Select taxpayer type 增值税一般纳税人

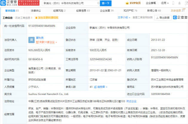click(x=161, y=70)
